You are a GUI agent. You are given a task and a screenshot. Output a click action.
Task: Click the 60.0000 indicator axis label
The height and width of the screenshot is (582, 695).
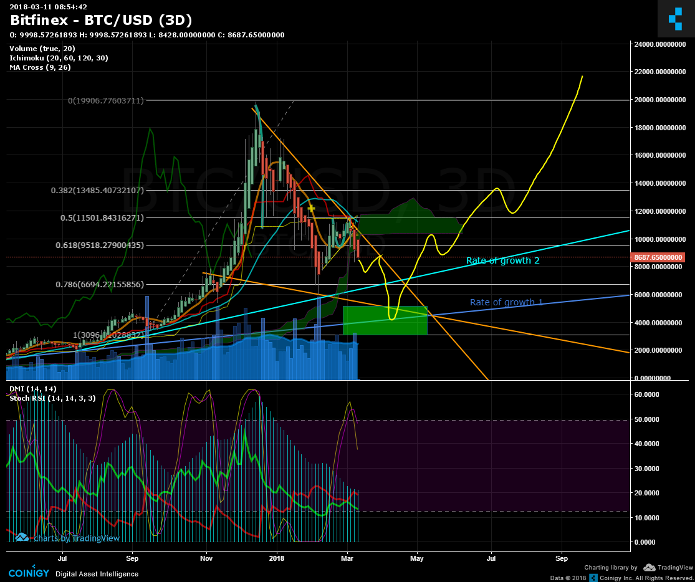[646, 394]
